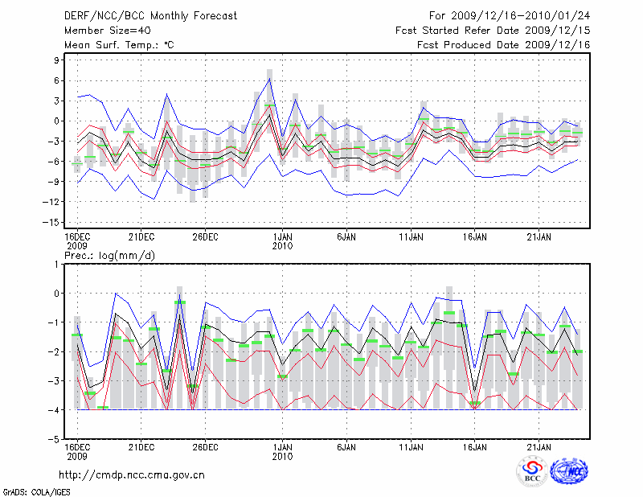Click 26DEC tick on temperature chart axis
The image size is (643, 497).
[x=205, y=237]
